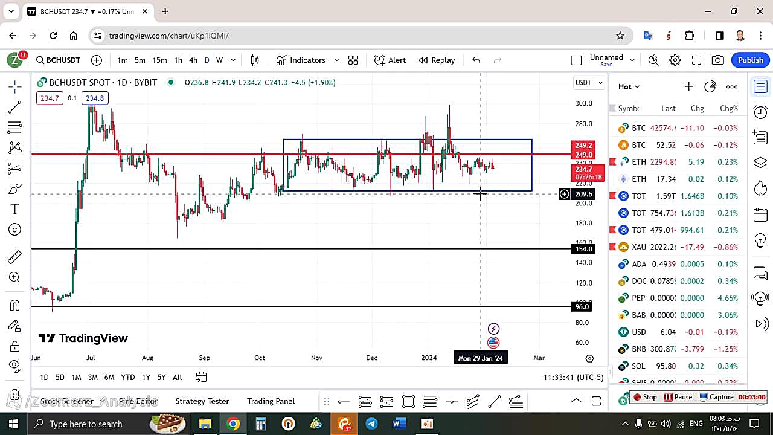
Task: Add a symbol to the watchlist
Action: coord(688,86)
